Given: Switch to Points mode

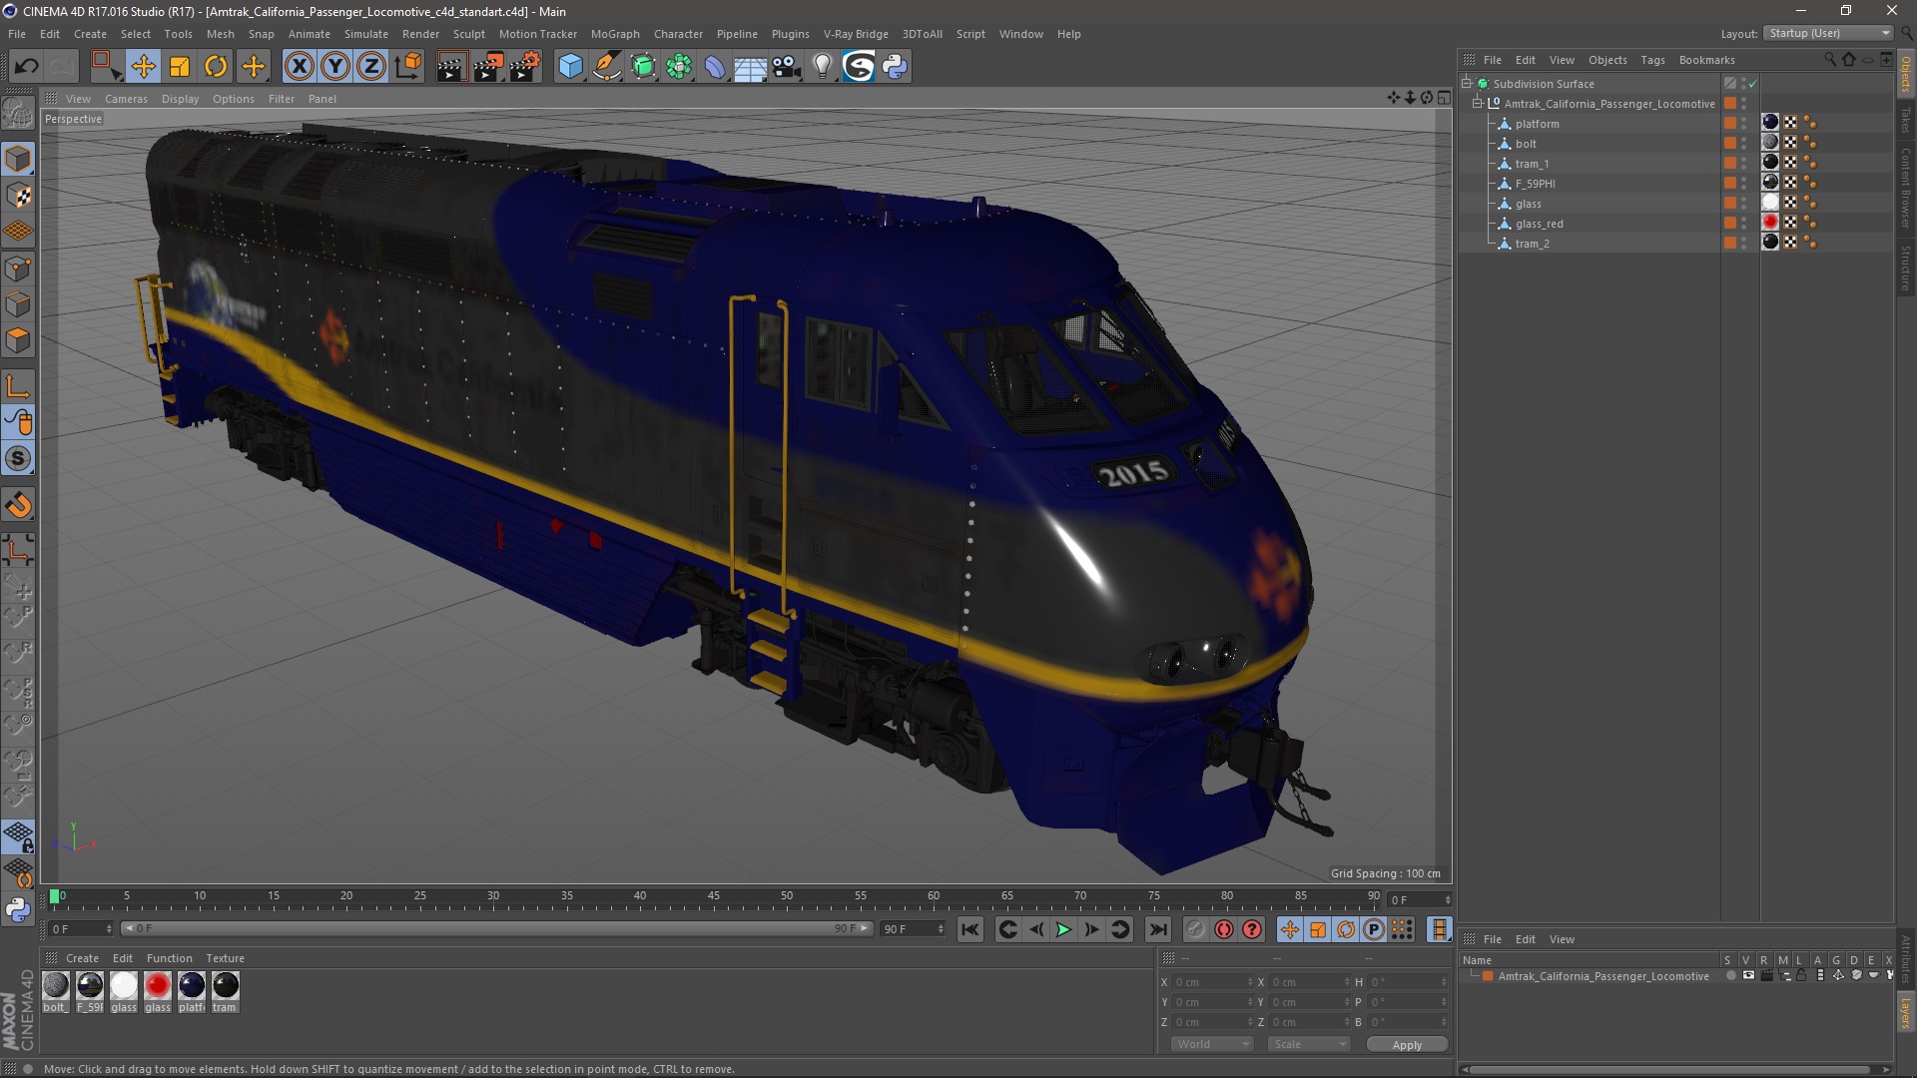Looking at the screenshot, I should (18, 269).
